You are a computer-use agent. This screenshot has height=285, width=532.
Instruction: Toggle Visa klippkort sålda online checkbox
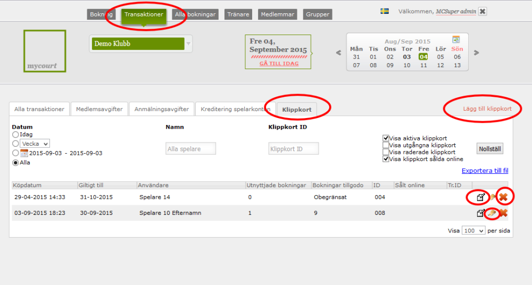pyautogui.click(x=385, y=159)
